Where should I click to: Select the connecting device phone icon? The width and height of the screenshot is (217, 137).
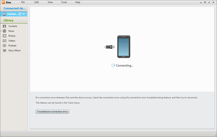[x=4, y=14]
